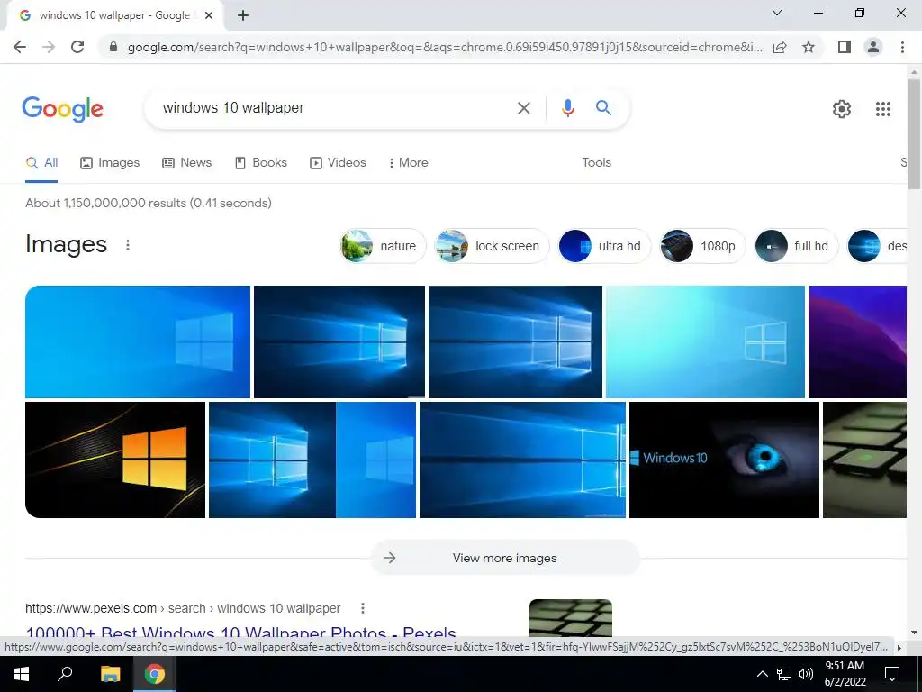Filter images by nature chip
This screenshot has height=692, width=922.
[383, 246]
